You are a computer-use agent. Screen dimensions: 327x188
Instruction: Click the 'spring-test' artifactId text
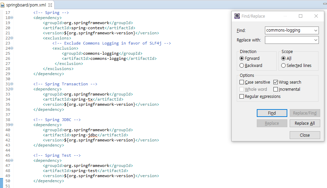(x=84, y=171)
